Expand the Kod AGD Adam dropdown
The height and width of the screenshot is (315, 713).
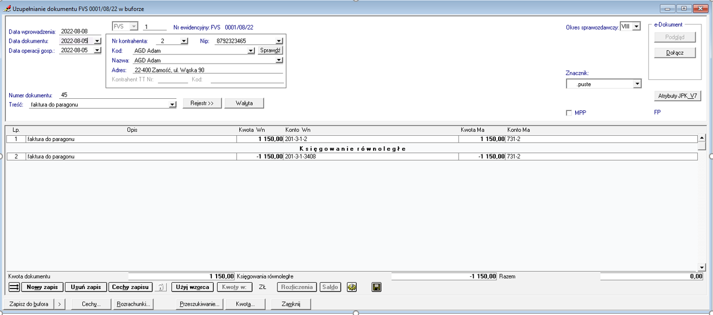click(251, 51)
